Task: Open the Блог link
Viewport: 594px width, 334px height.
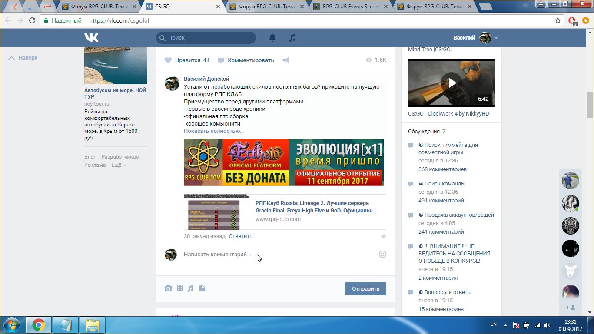Action: tap(90, 157)
